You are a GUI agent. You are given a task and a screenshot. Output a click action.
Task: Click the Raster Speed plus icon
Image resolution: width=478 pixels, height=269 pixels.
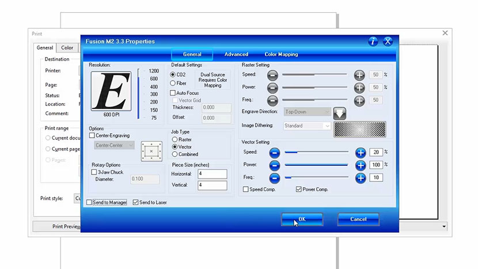point(359,75)
